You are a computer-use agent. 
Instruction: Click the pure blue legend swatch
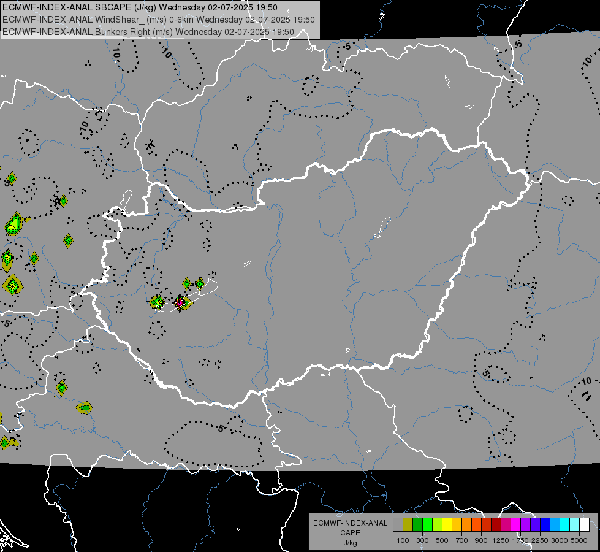coord(545,524)
